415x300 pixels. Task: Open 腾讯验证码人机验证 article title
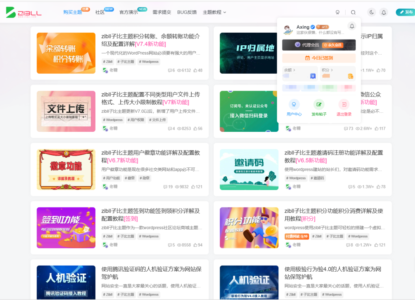pos(152,273)
